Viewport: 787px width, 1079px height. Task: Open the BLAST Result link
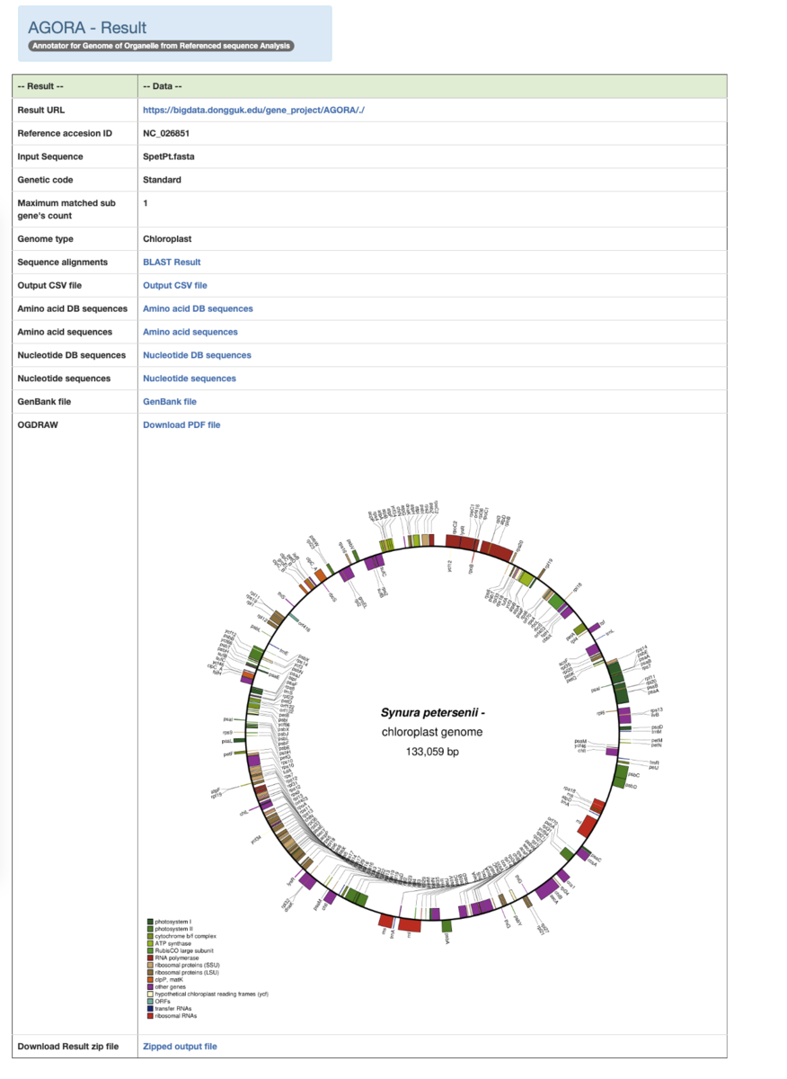tap(172, 263)
